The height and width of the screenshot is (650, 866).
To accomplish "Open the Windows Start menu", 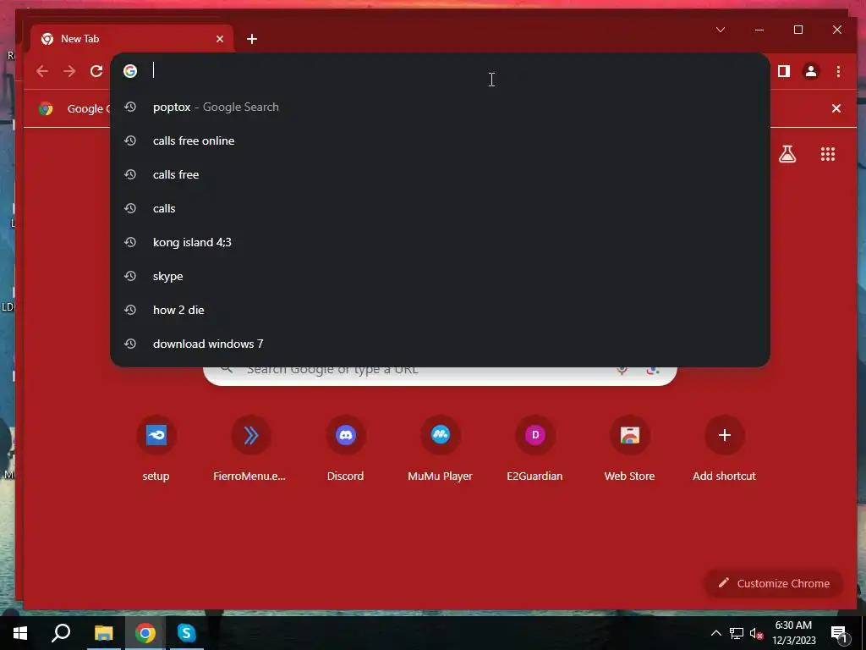I will point(20,633).
